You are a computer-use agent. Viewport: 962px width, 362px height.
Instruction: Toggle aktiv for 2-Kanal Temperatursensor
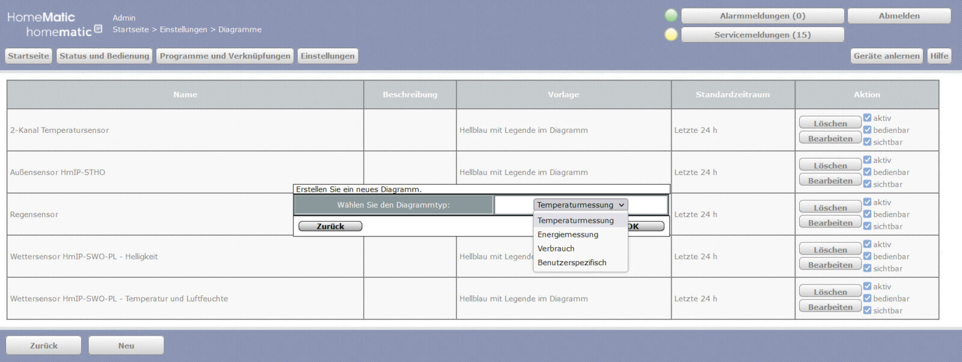(867, 118)
